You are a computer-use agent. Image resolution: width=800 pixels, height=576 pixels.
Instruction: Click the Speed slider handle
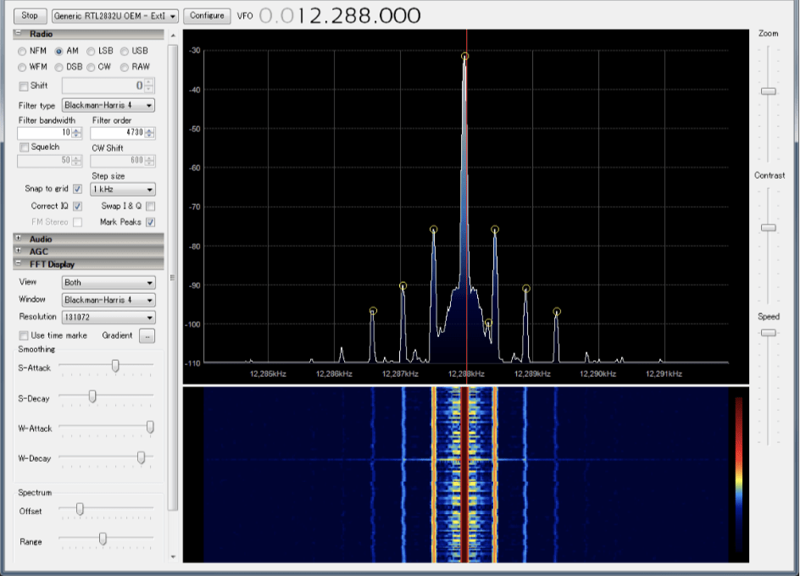[x=769, y=333]
